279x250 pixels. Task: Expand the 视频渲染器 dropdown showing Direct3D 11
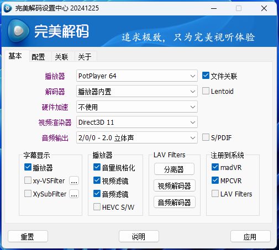[x=137, y=122]
